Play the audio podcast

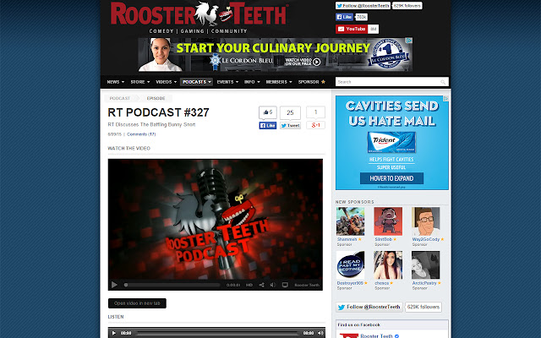pyautogui.click(x=114, y=333)
